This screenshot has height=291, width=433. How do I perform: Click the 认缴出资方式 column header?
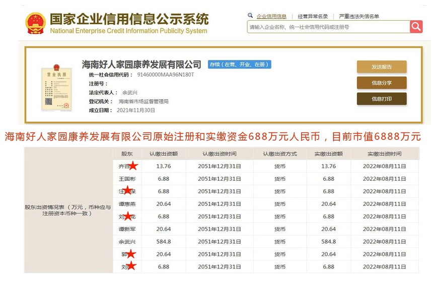pos(280,154)
